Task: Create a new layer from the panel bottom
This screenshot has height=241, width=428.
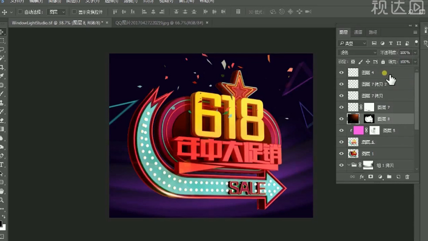Action: (x=398, y=177)
